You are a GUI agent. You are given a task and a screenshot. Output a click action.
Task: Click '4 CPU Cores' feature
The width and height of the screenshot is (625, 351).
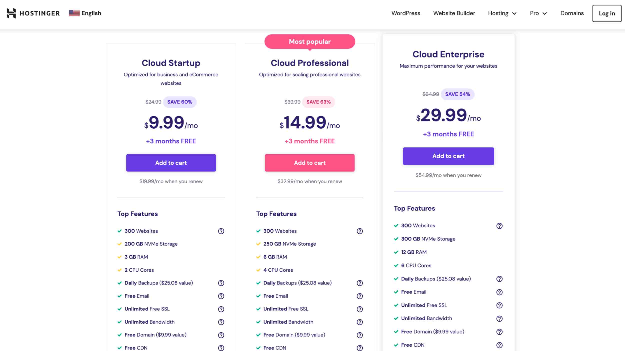point(278,270)
